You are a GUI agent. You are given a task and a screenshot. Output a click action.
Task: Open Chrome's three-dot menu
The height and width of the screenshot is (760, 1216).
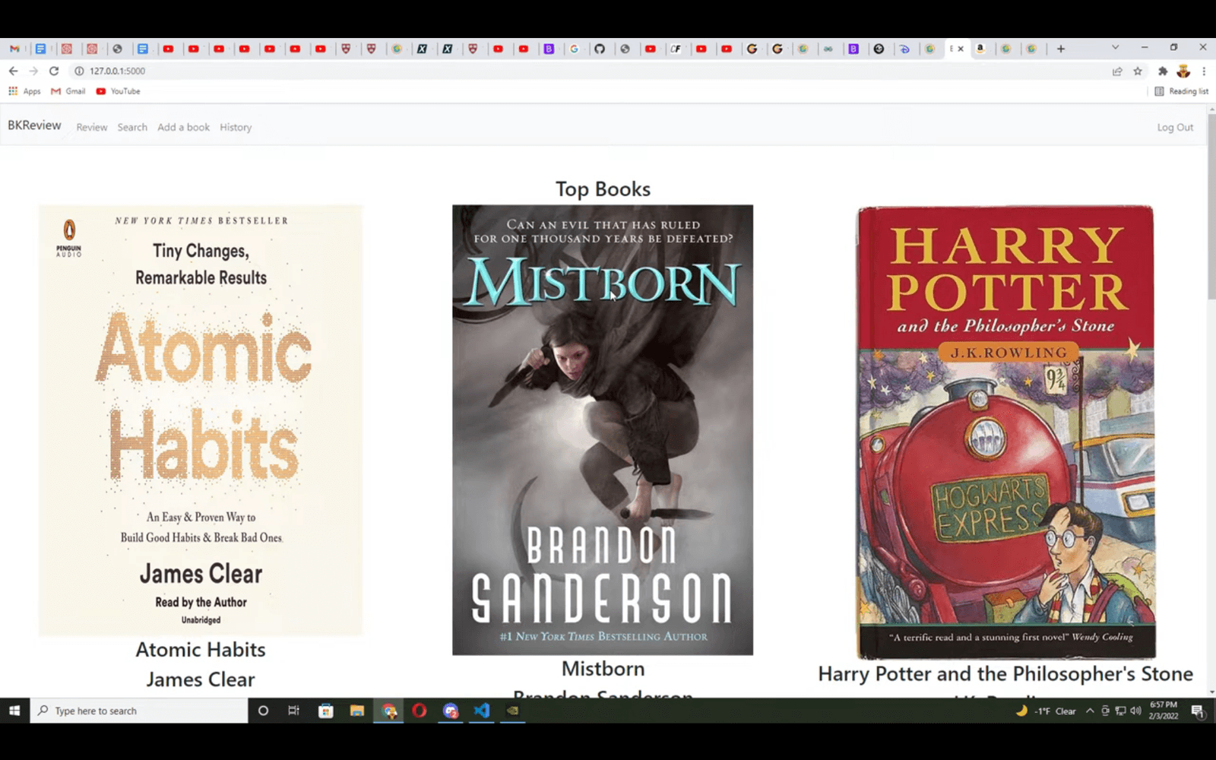click(x=1204, y=71)
